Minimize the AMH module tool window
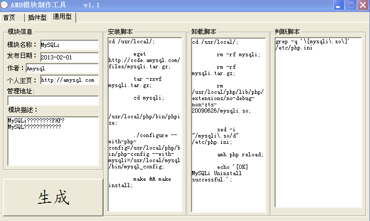 tap(339, 5)
